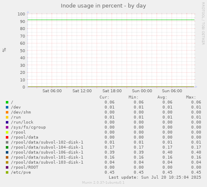The height and width of the screenshot is (187, 207).
Task: Click the dark blue swatch for /run/lock
Action: (x=7, y=122)
